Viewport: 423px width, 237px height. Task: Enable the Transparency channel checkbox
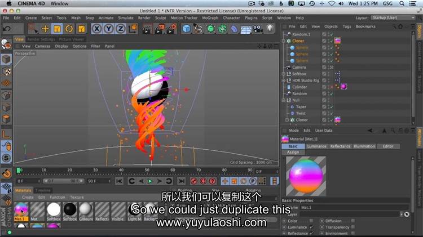point(353,227)
